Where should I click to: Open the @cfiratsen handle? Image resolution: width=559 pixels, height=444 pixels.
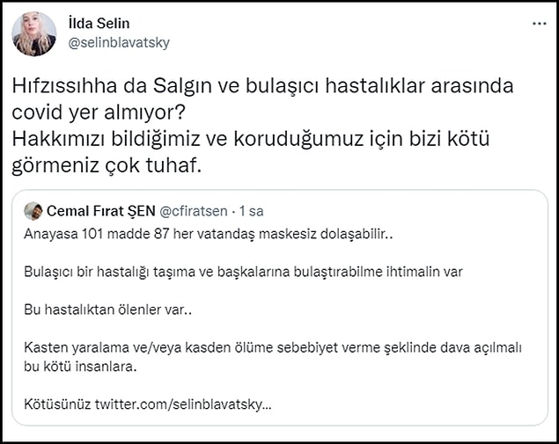tap(194, 211)
